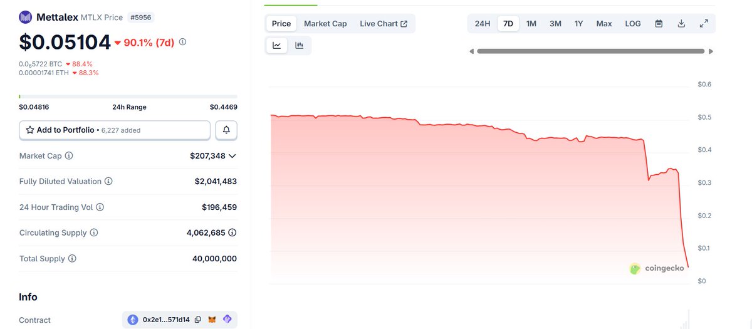Click the contract address 0x2e1...571d14
This screenshot has width=752, height=329.
click(x=166, y=320)
